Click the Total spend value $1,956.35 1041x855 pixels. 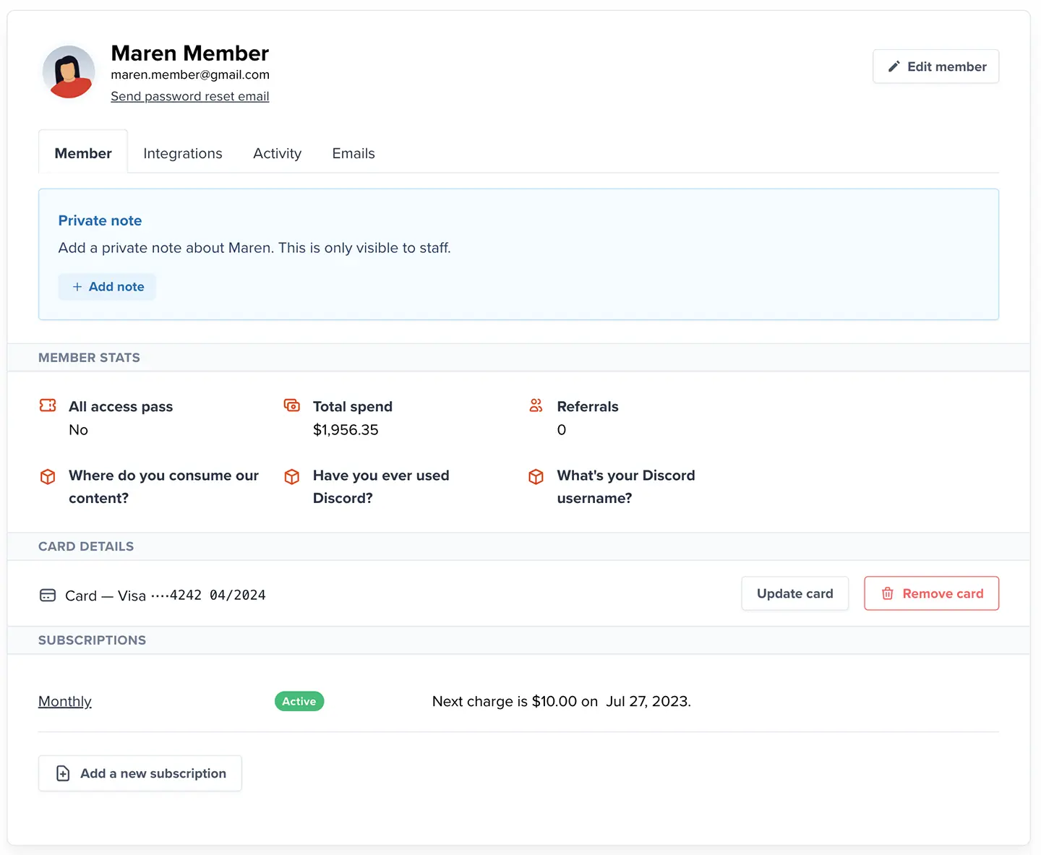[346, 429]
